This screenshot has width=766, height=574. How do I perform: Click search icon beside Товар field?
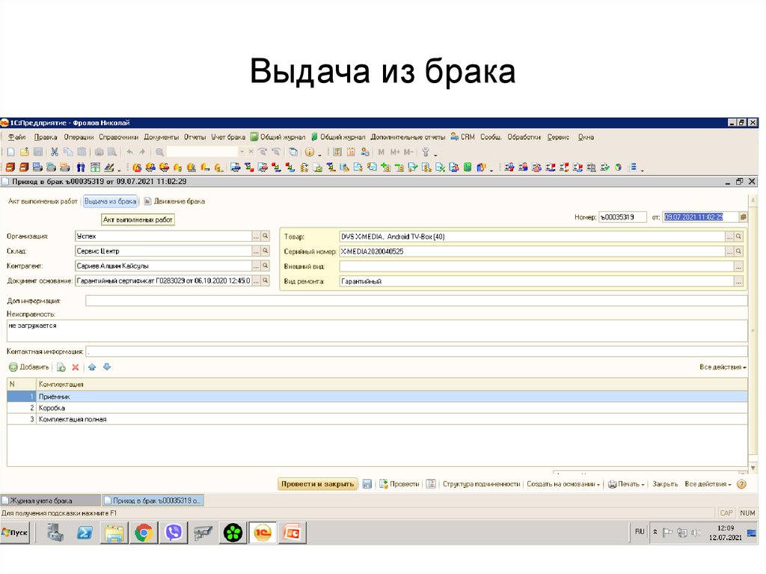pyautogui.click(x=739, y=236)
